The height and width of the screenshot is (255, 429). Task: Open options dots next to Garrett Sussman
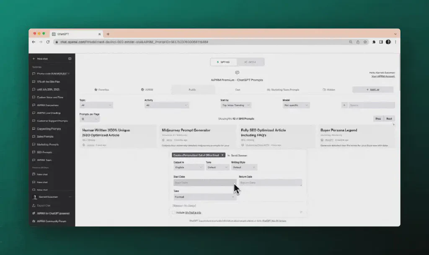click(70, 197)
